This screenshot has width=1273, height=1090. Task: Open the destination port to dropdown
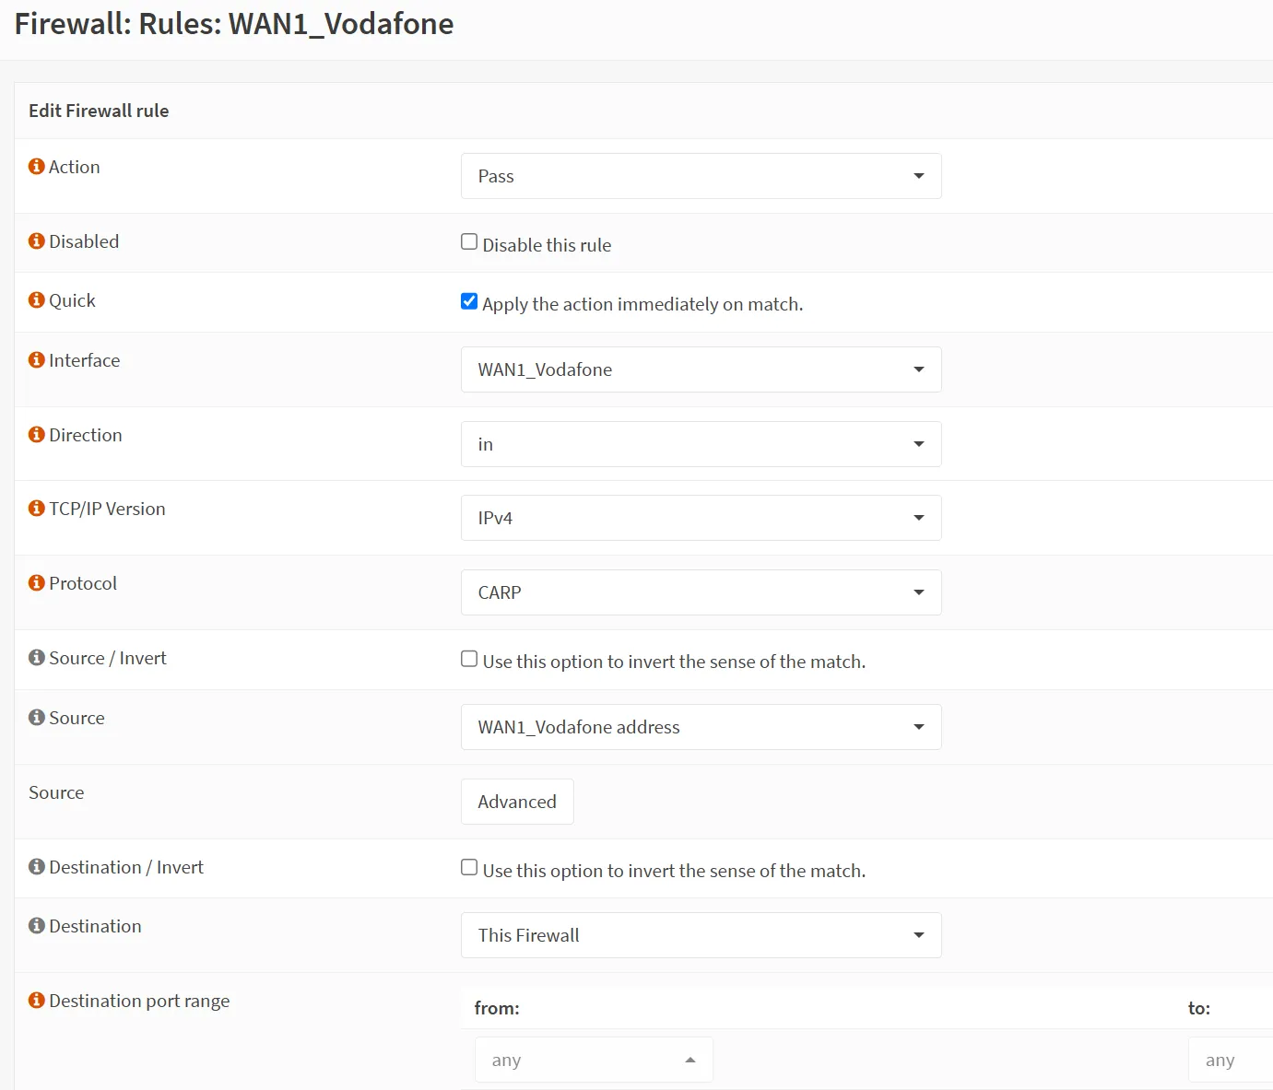[x=1231, y=1060]
